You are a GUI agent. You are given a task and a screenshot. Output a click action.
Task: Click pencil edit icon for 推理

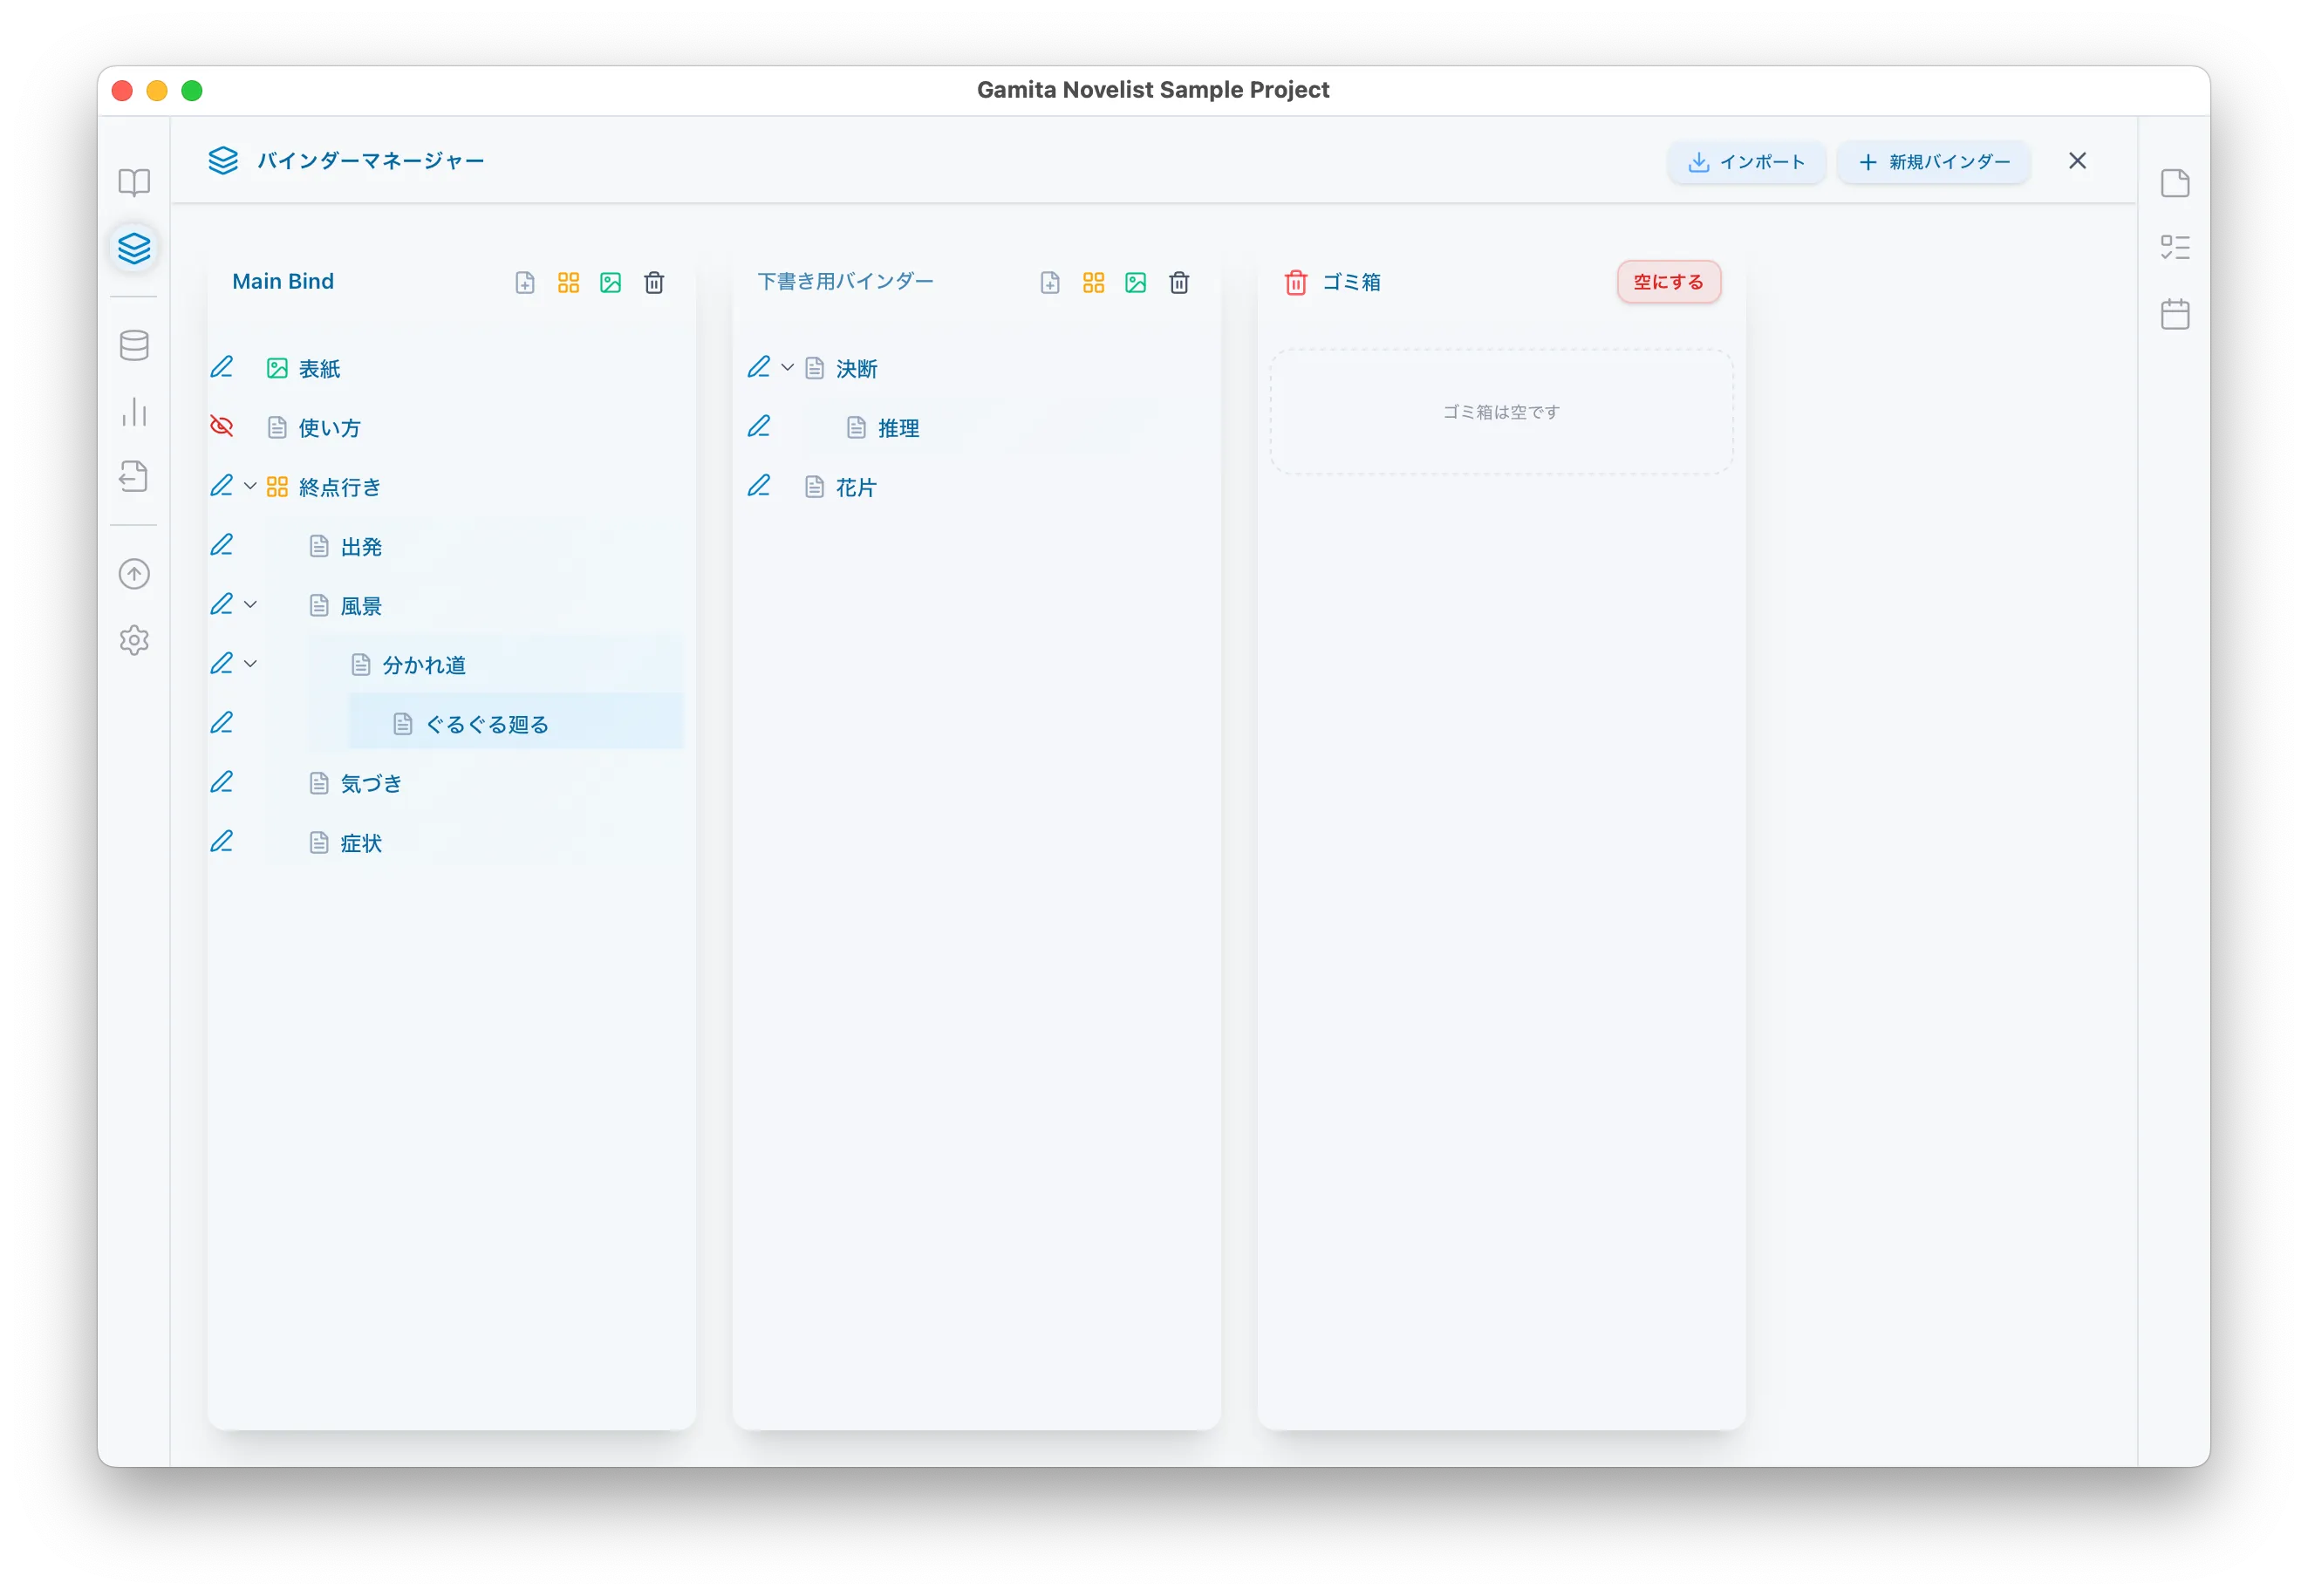(759, 427)
